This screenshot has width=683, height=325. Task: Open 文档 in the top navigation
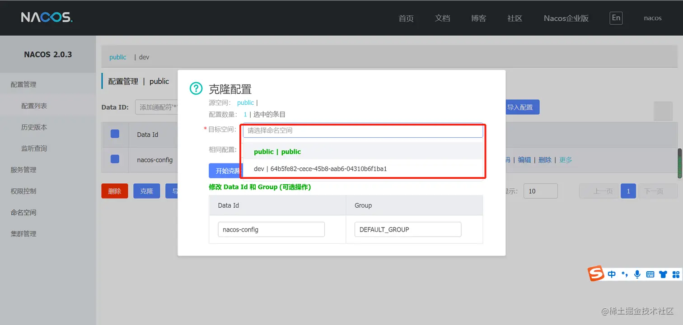[442, 18]
